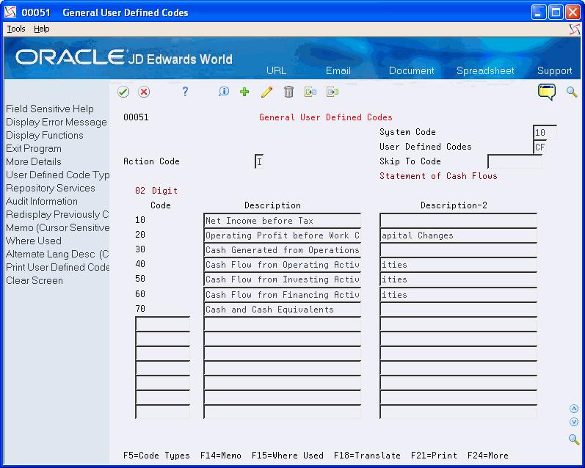Click the trash can delete icon
This screenshot has width=585, height=468.
(x=288, y=92)
